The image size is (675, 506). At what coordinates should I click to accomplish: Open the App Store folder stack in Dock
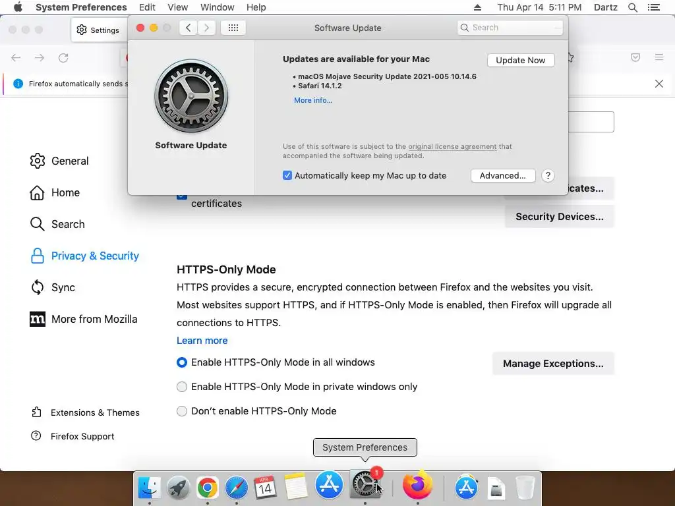pos(467,487)
